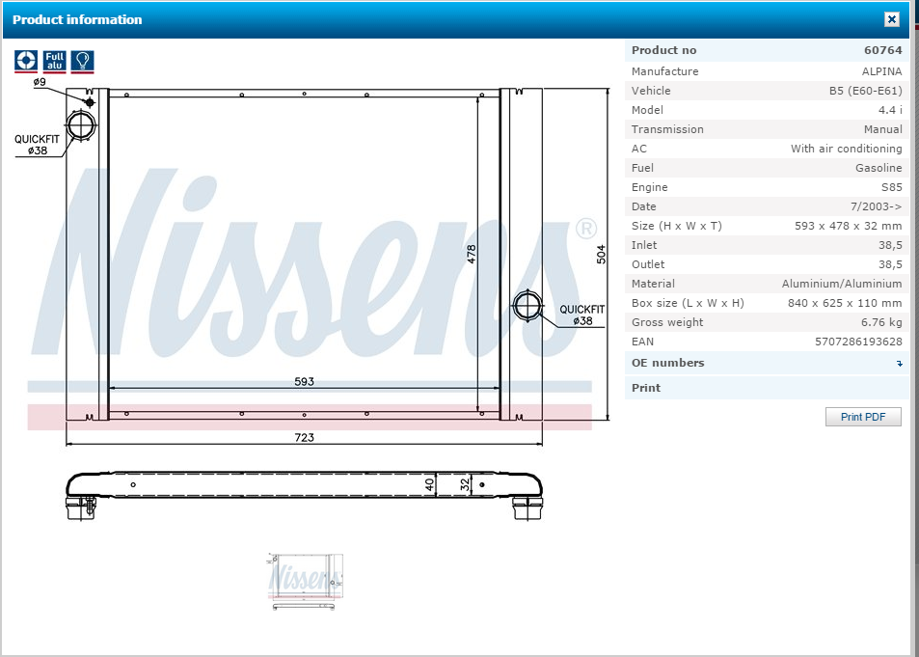Screen dimensions: 919x657
Task: Select the vehicle value B5 (E60-E61)
Action: [865, 91]
